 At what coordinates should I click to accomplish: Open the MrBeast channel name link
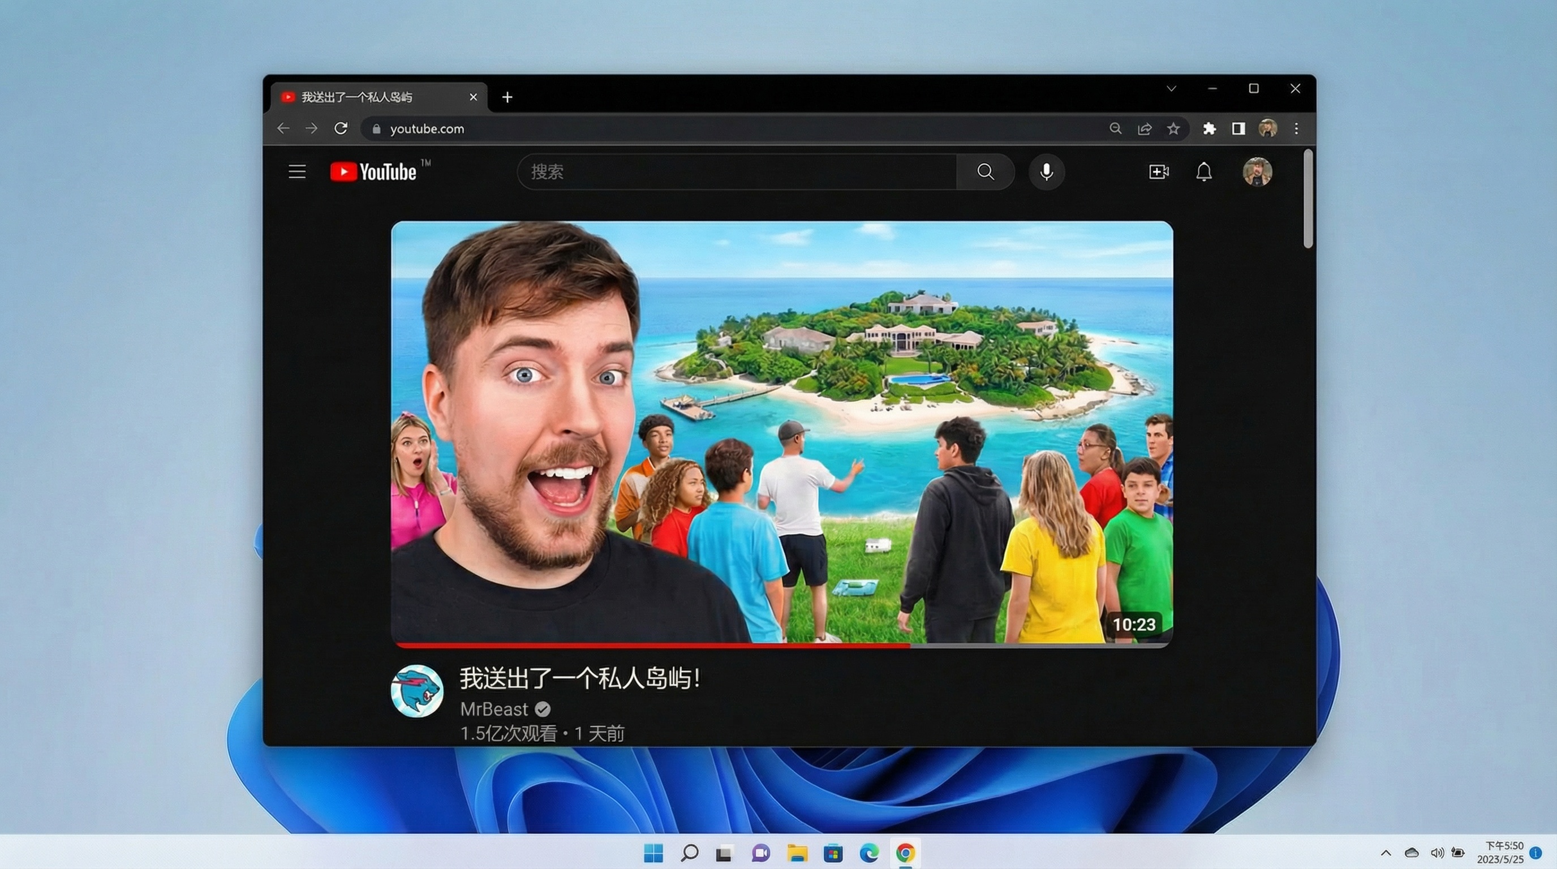coord(494,709)
